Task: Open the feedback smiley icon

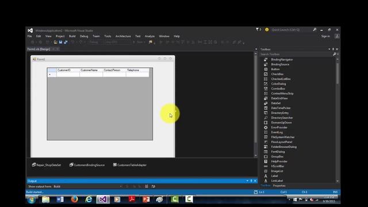Action: tap(267, 29)
